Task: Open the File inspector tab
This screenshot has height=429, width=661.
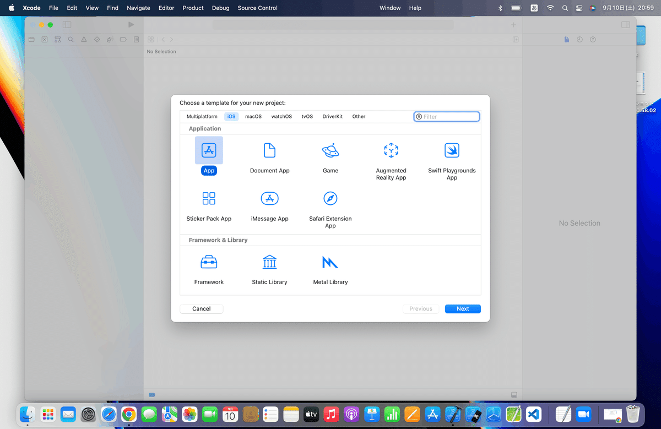Action: pyautogui.click(x=566, y=40)
